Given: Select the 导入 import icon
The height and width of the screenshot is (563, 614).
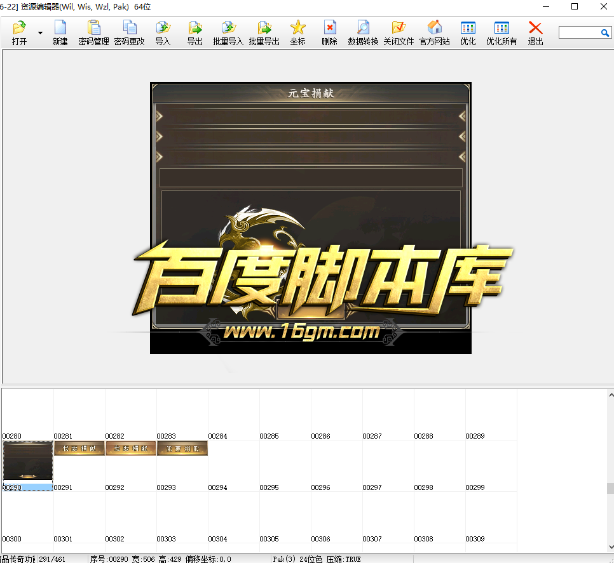Looking at the screenshot, I should [x=163, y=33].
